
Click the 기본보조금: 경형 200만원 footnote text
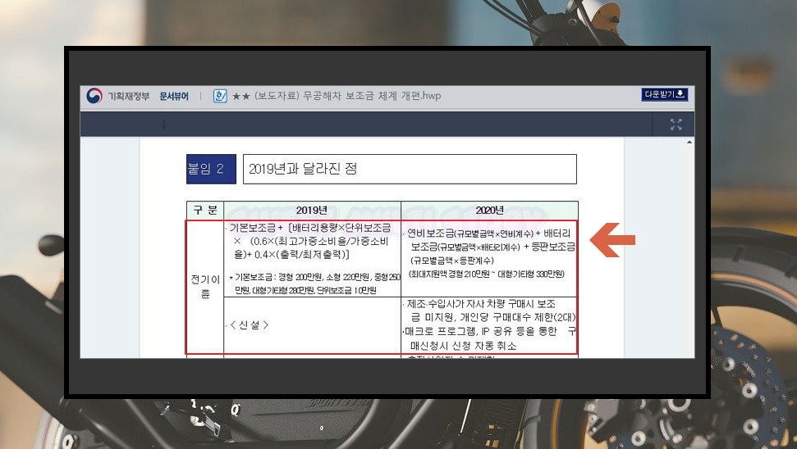pos(314,283)
